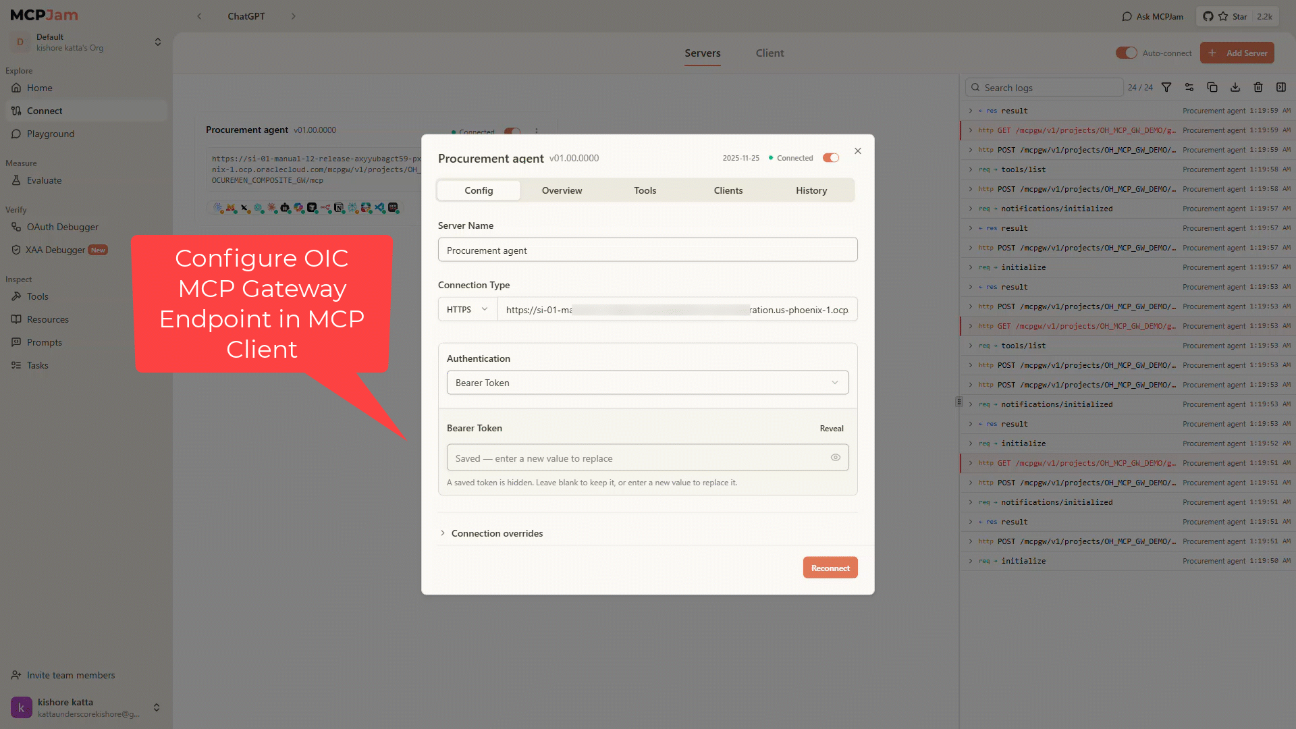Switch to the Config tab
1296x729 pixels.
click(x=479, y=190)
